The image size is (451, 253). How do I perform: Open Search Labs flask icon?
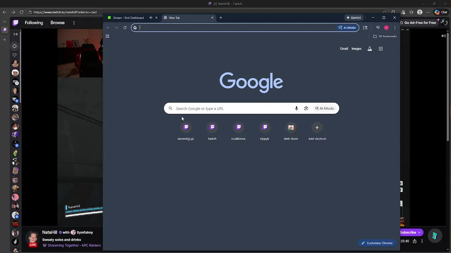(x=370, y=49)
